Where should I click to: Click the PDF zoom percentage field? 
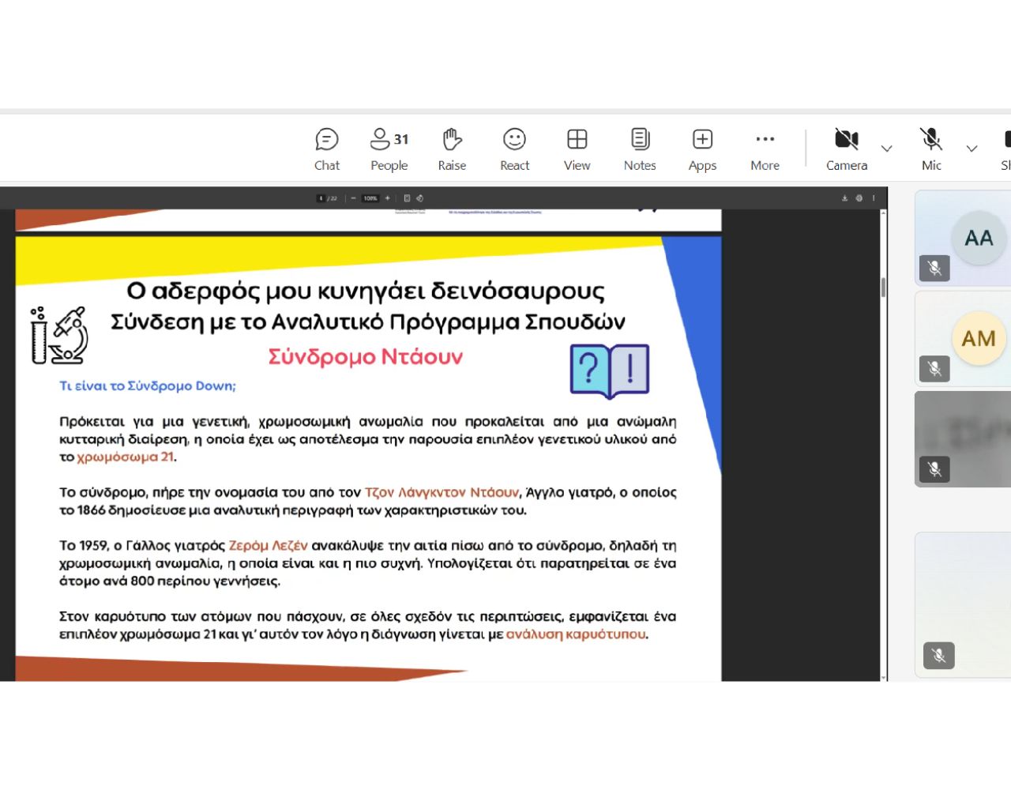click(370, 198)
